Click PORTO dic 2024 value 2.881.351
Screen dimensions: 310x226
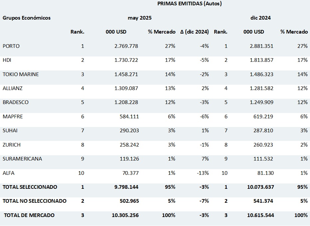pyautogui.click(x=261, y=46)
